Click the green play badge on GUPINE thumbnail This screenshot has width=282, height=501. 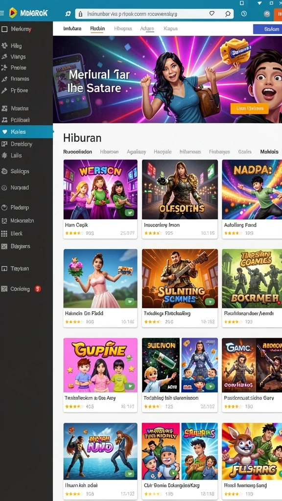point(129,386)
